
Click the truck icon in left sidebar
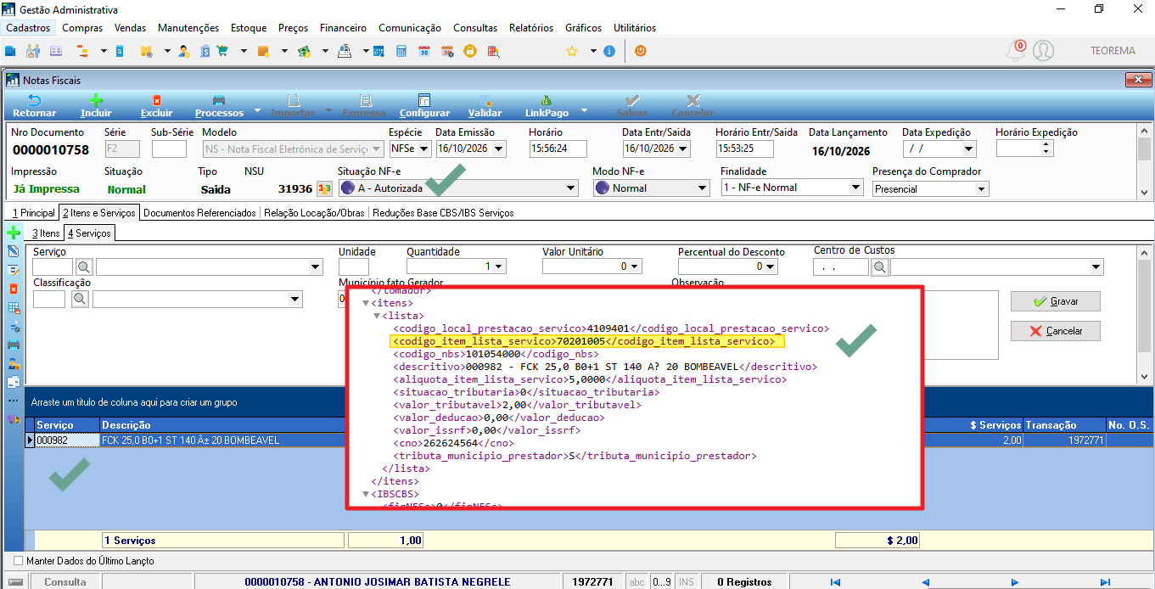click(14, 419)
